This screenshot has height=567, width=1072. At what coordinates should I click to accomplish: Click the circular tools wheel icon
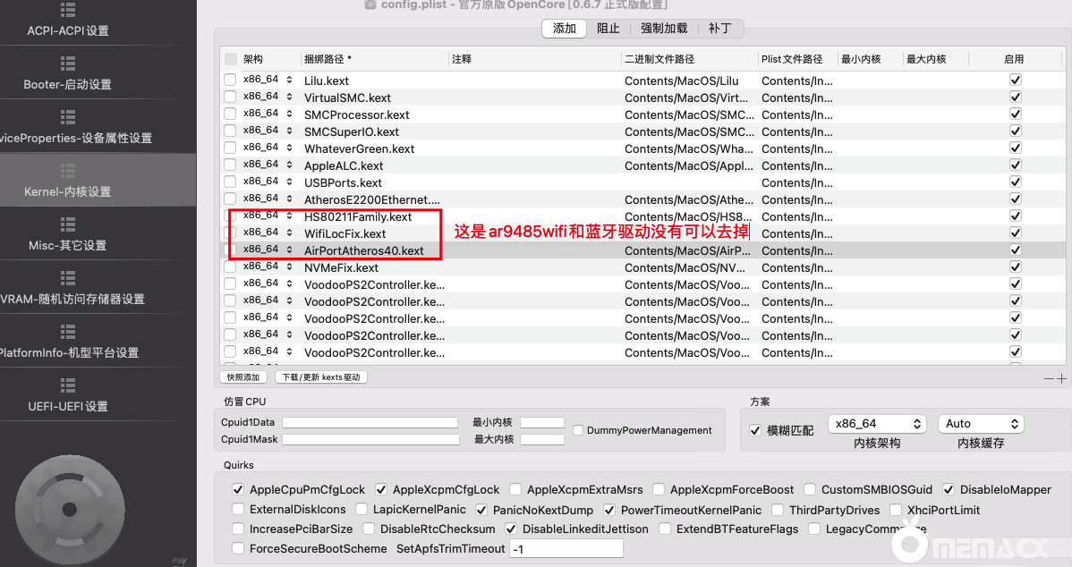pyautogui.click(x=83, y=508)
